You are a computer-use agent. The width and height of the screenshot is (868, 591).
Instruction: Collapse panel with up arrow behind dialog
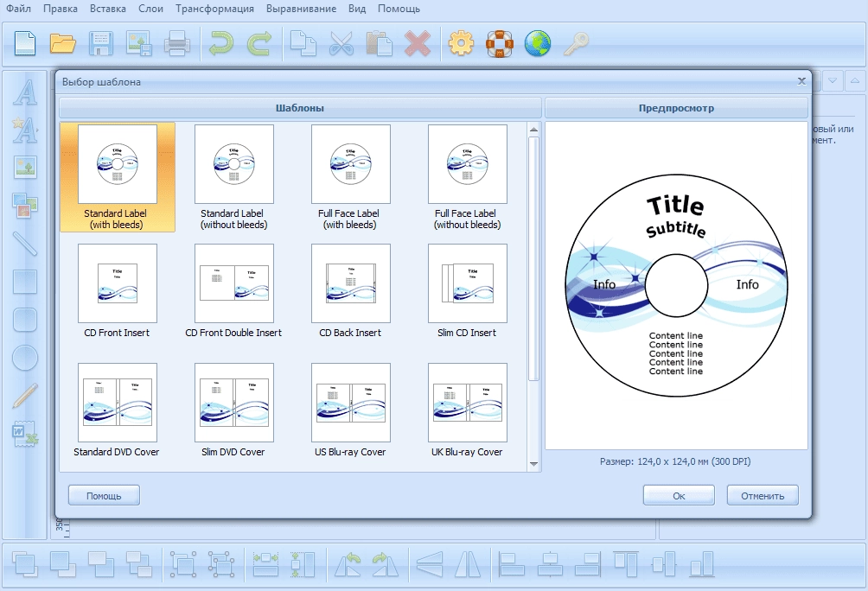tap(855, 81)
